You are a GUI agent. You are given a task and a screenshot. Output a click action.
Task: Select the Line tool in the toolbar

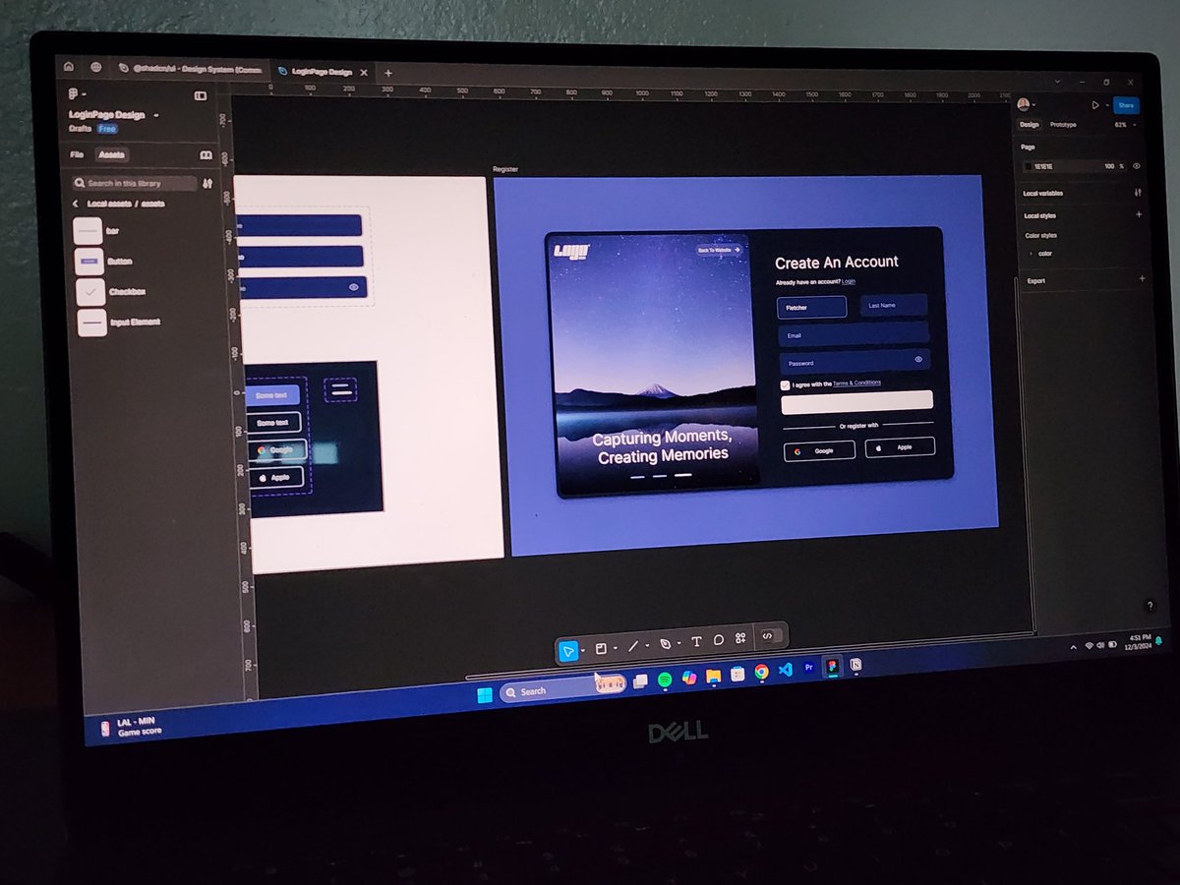click(633, 645)
